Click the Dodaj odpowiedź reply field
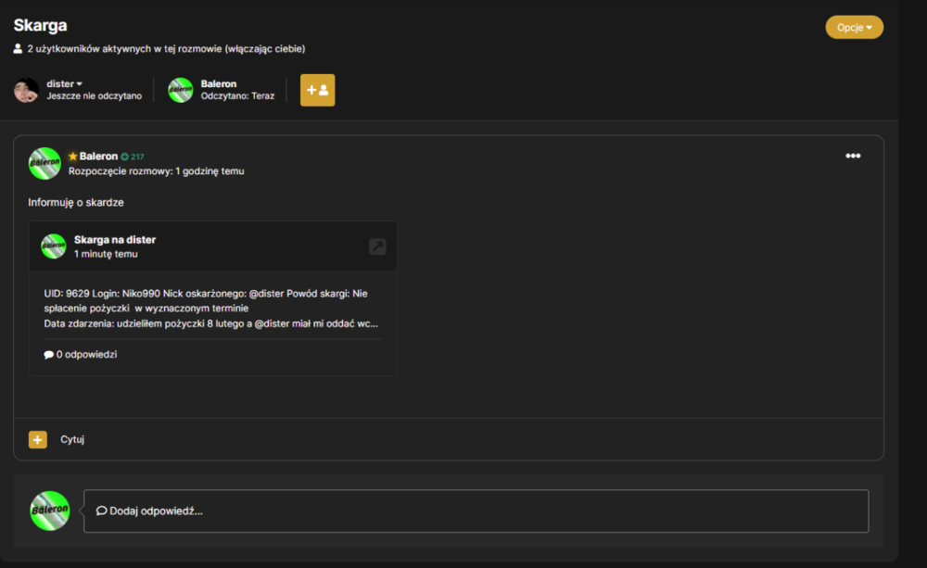This screenshot has width=927, height=568. [x=476, y=511]
